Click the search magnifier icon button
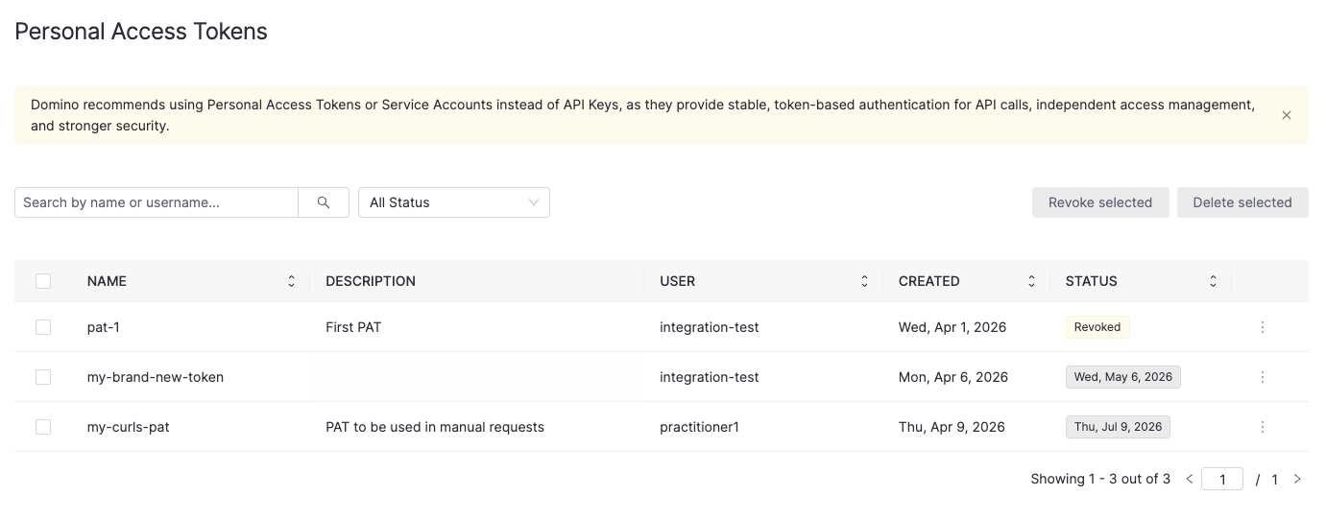 pos(324,202)
